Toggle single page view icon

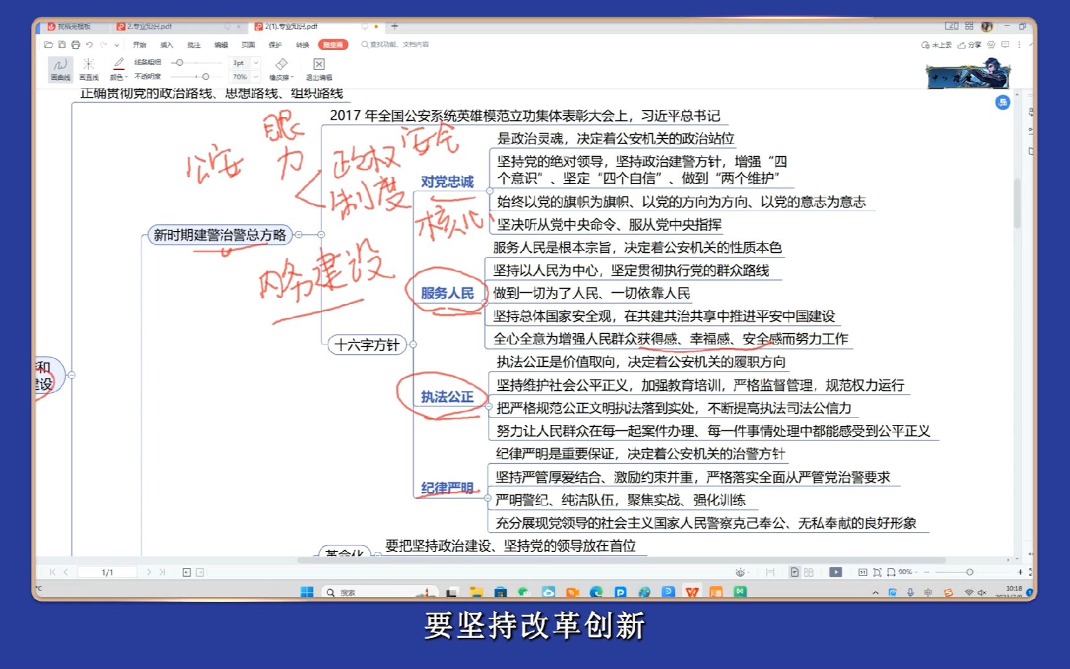pos(794,572)
